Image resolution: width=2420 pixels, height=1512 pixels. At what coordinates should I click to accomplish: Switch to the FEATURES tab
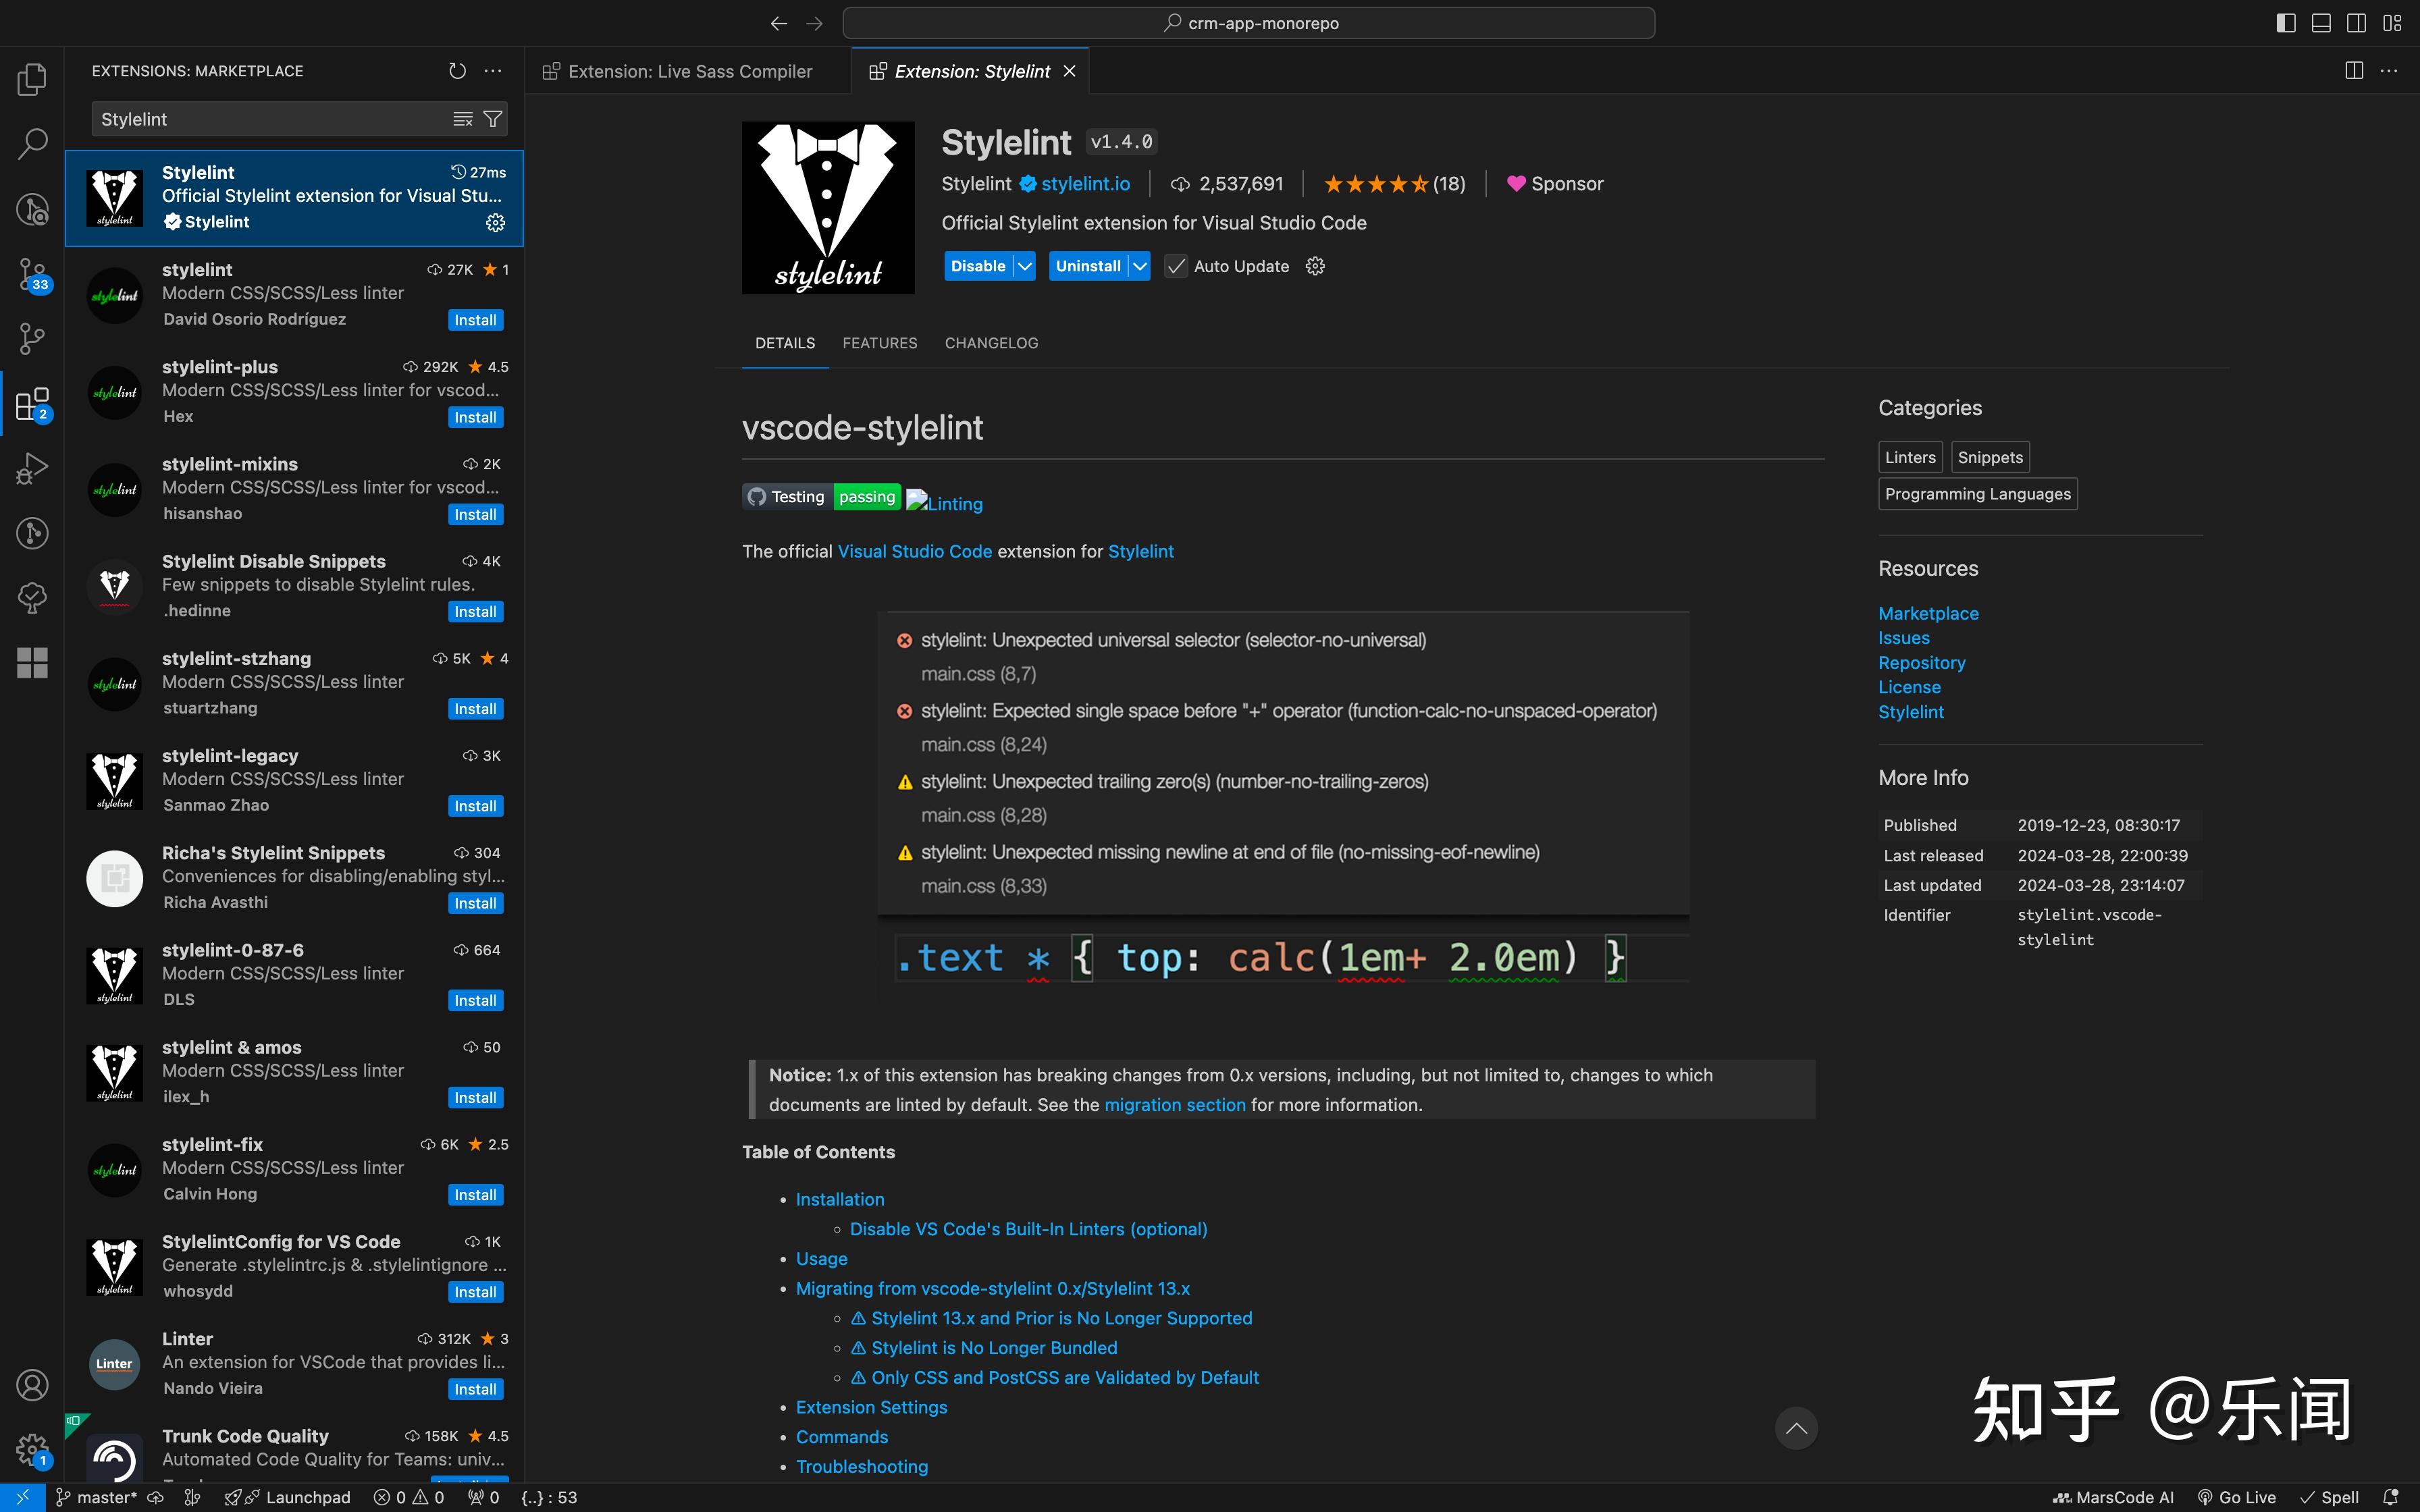(x=879, y=343)
